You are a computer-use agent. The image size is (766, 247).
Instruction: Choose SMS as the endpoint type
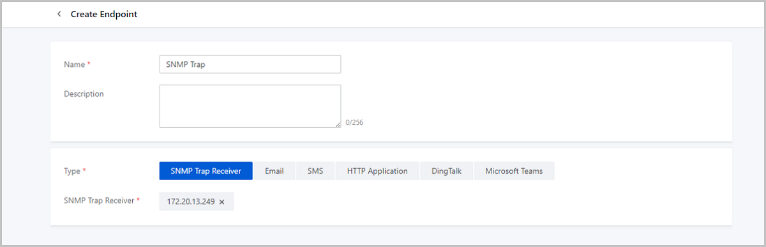tap(315, 171)
